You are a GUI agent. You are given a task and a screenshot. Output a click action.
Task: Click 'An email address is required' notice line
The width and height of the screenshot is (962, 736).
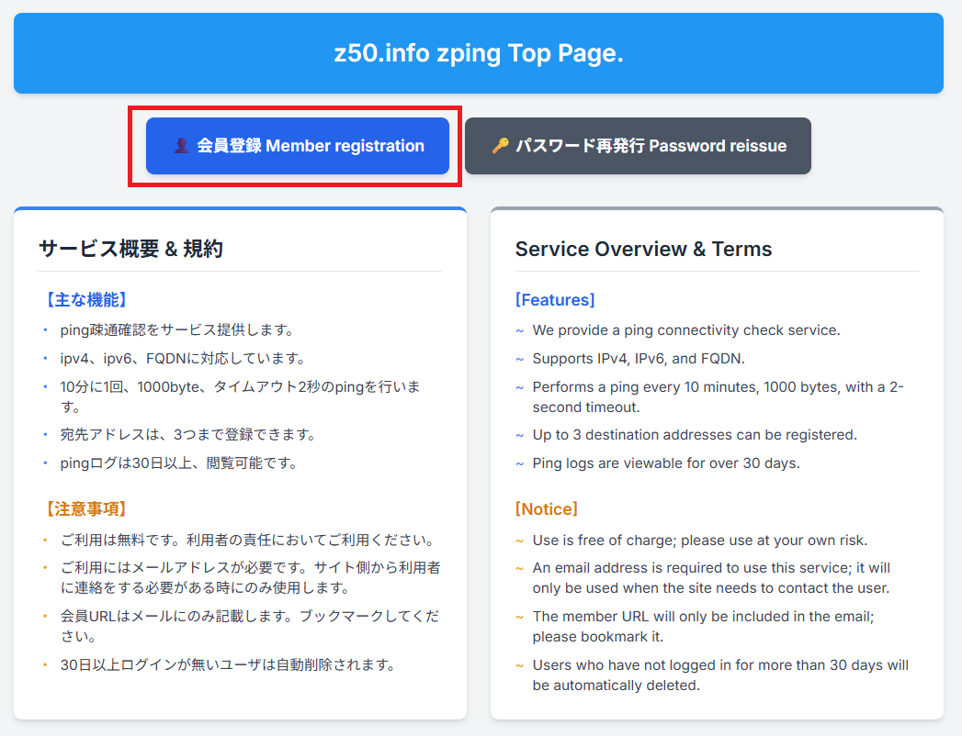tap(712, 577)
